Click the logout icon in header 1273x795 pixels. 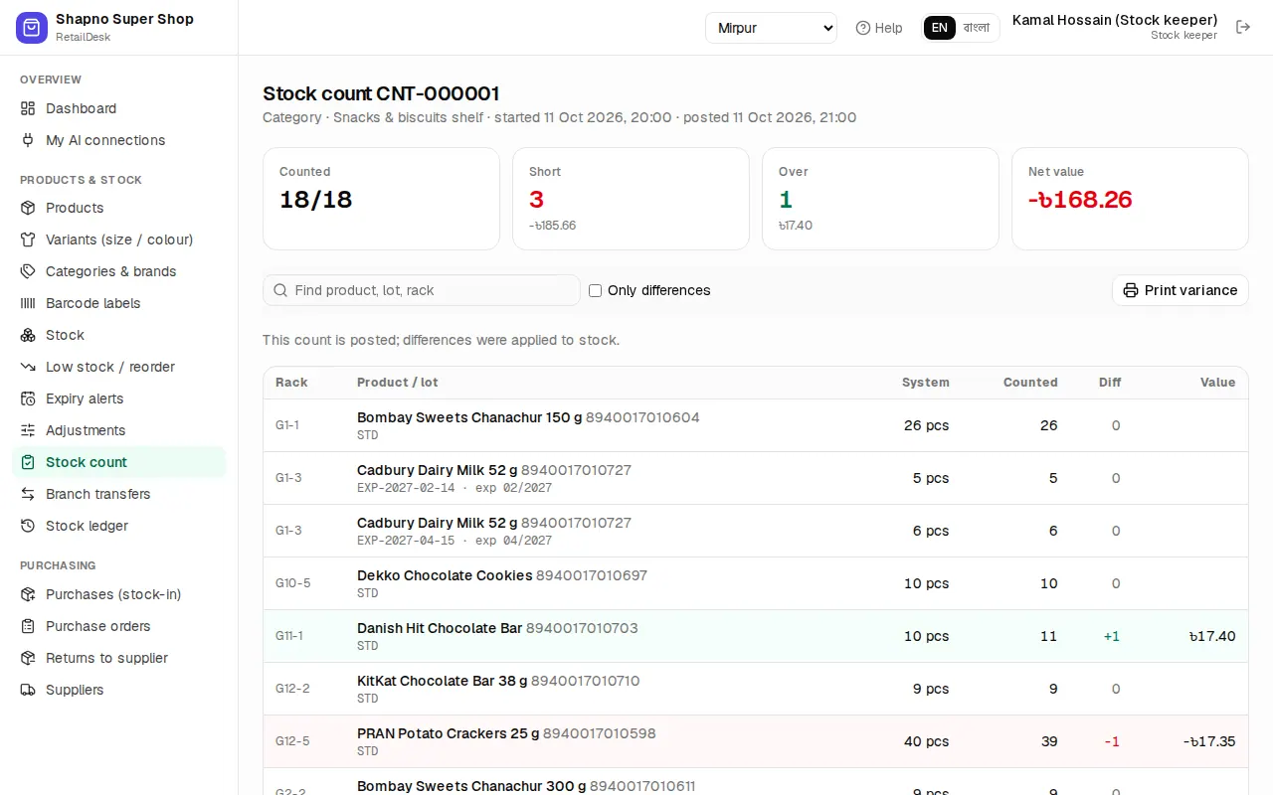coord(1243,27)
